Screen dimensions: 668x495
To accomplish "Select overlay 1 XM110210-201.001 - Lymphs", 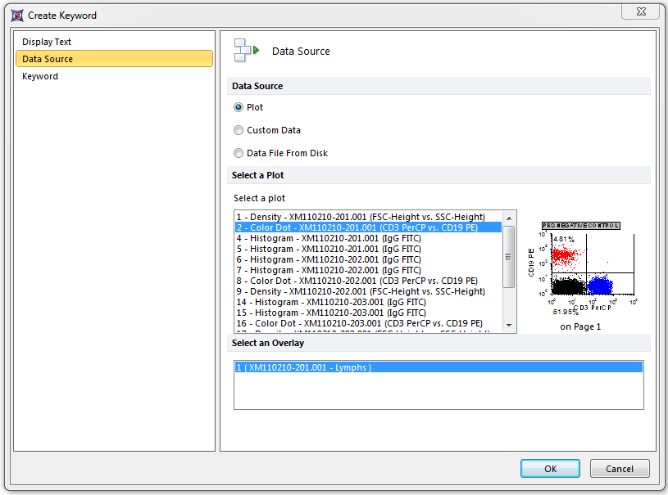I will pos(304,367).
